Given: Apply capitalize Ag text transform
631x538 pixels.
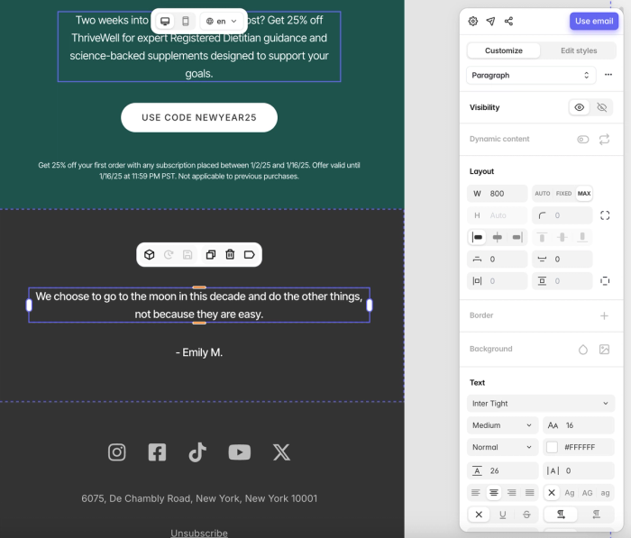Looking at the screenshot, I should pyautogui.click(x=570, y=493).
